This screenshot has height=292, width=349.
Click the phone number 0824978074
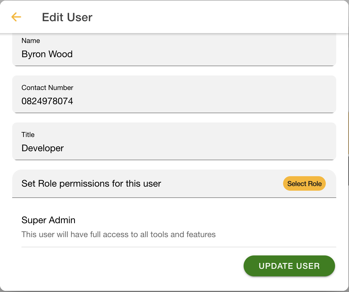47,101
